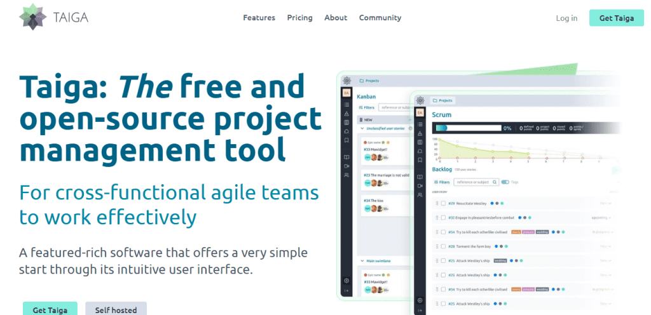The width and height of the screenshot is (651, 315).
Task: Click the triangle icon in the Kanban sidebar
Action: [x=346, y=114]
